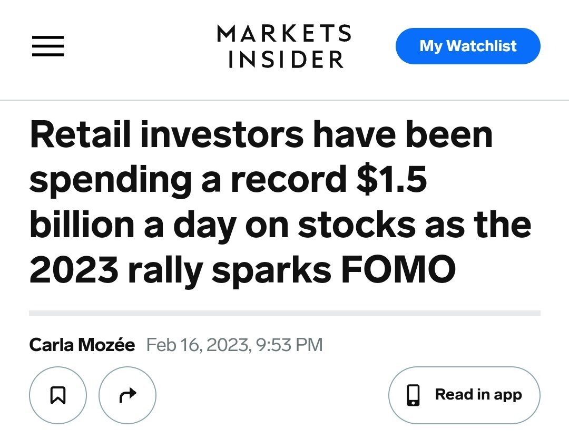Click the phone icon in Read in app

[x=415, y=395]
